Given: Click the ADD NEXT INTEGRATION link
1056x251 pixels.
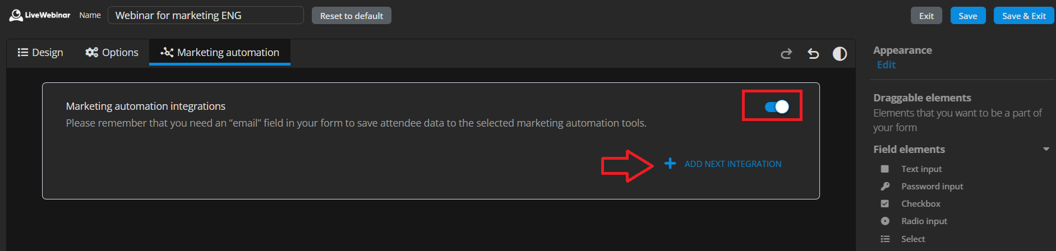Looking at the screenshot, I should tap(732, 164).
